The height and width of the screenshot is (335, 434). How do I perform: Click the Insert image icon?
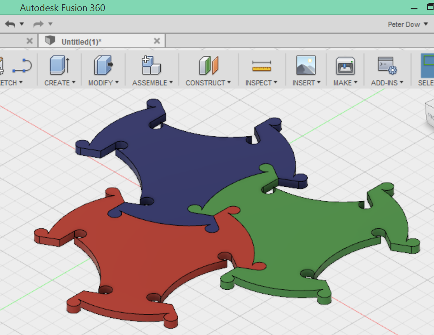click(x=306, y=66)
